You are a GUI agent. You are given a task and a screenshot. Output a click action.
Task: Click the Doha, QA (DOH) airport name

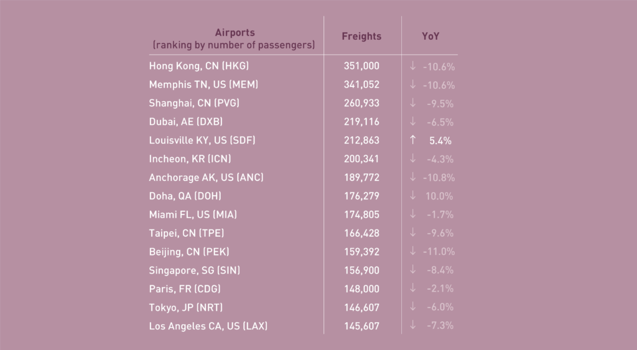(185, 196)
